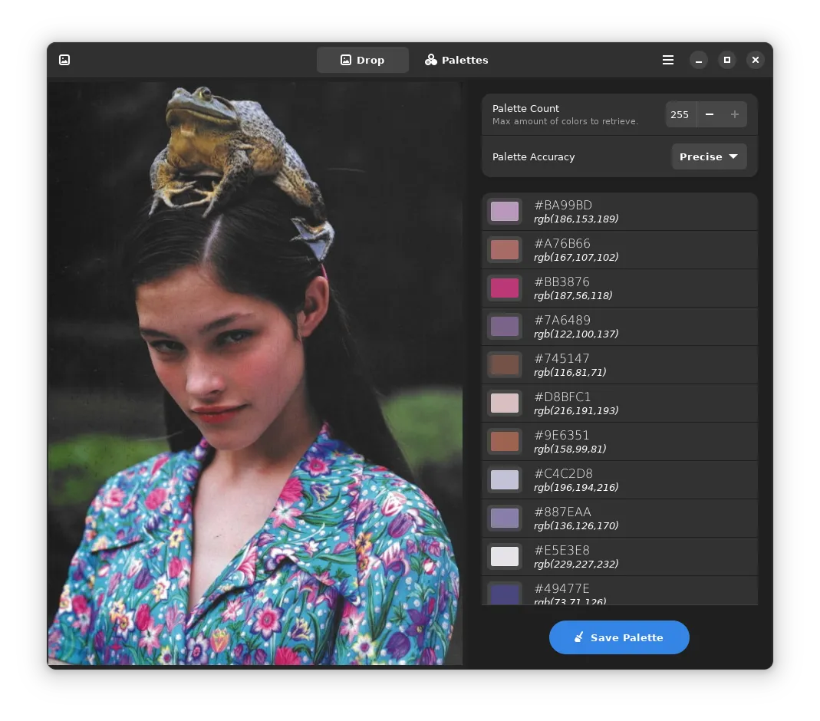
Task: Select the #C4C2D8 color swatch
Action: pyautogui.click(x=505, y=480)
